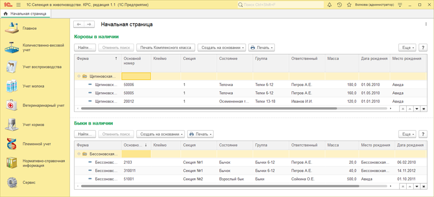Open the favorites star icon
Image resolution: width=434 pixels, height=197 pixels.
pos(349,5)
